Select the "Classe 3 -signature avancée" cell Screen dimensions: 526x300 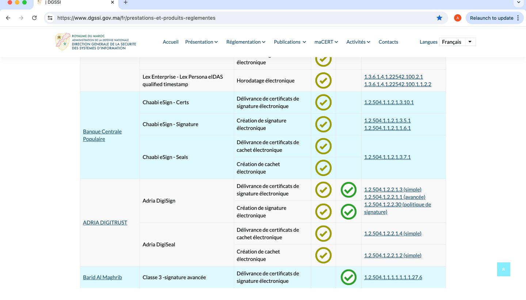pos(187,277)
